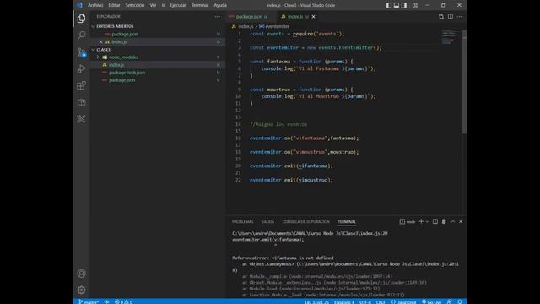This screenshot has width=540, height=304.
Task: Open the Search view in activity bar
Action: 81,35
